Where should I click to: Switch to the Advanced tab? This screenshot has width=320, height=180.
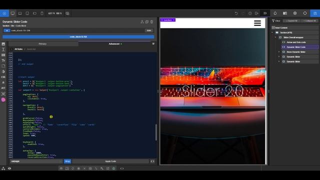click(115, 44)
